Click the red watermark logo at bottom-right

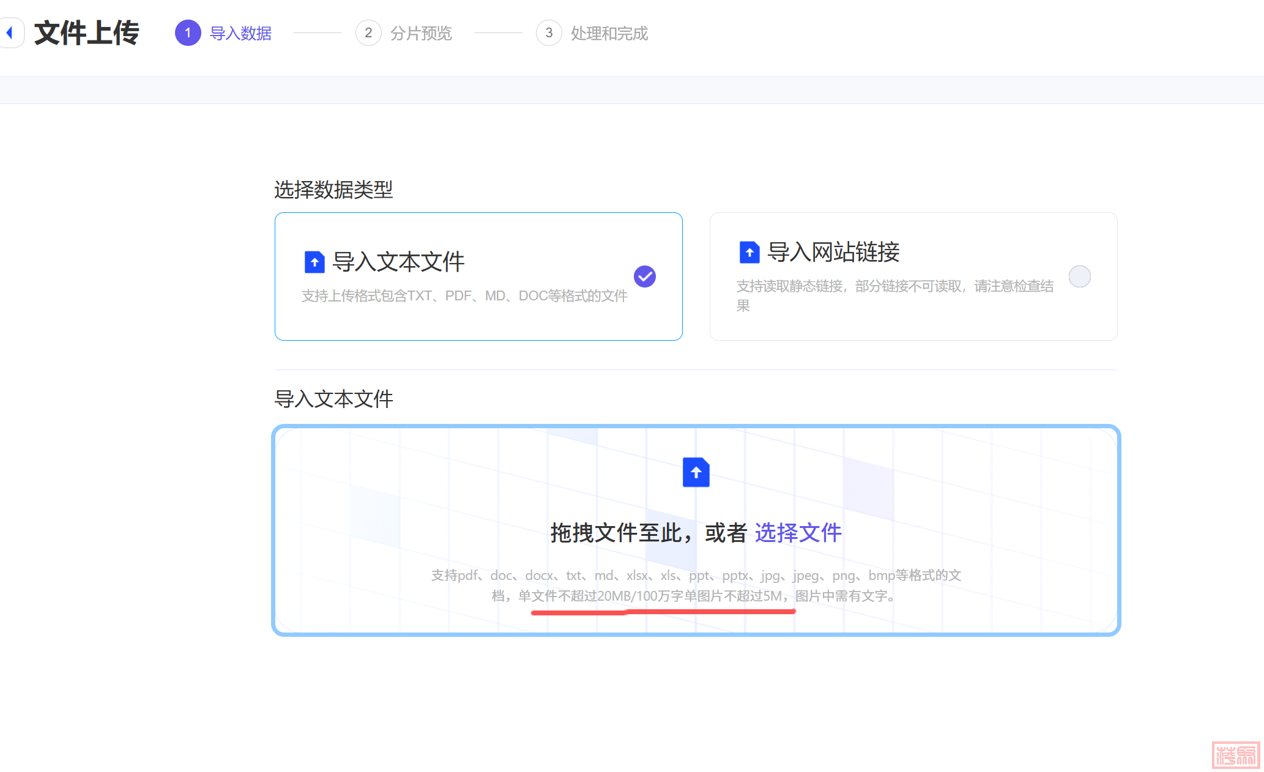click(x=1236, y=755)
